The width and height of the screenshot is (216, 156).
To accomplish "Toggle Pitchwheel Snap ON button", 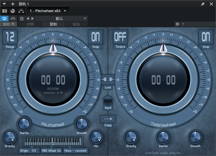I will [95, 37].
